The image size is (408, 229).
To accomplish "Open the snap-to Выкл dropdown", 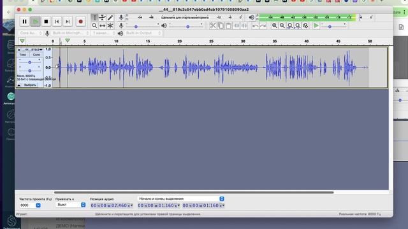I will click(x=71, y=205).
